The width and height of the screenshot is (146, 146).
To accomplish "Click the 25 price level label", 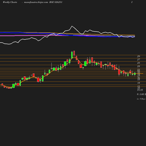I will (x=139, y=63).
